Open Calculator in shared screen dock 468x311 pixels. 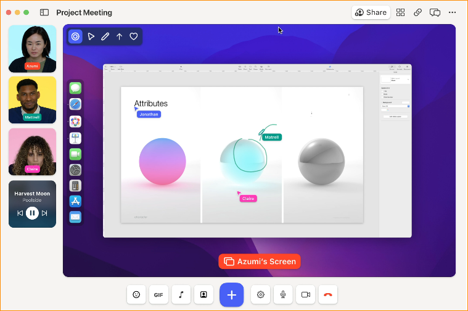(75, 186)
